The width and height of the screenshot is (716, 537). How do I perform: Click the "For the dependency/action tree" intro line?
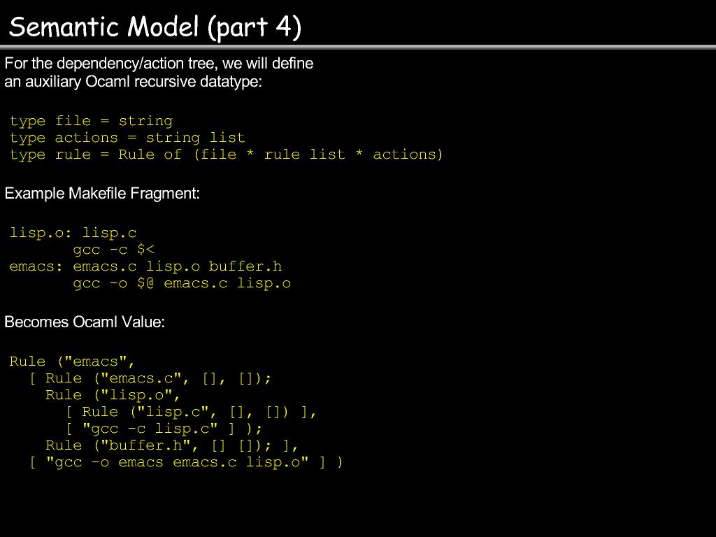pos(159,64)
